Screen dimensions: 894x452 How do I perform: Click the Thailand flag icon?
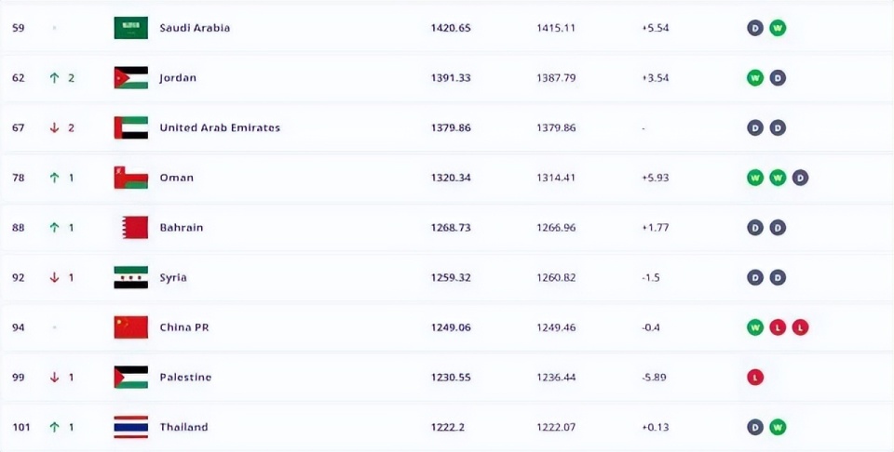[130, 427]
